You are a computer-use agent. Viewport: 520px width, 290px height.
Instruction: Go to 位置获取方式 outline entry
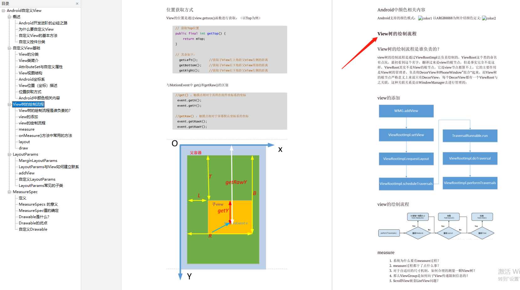pyautogui.click(x=30, y=92)
